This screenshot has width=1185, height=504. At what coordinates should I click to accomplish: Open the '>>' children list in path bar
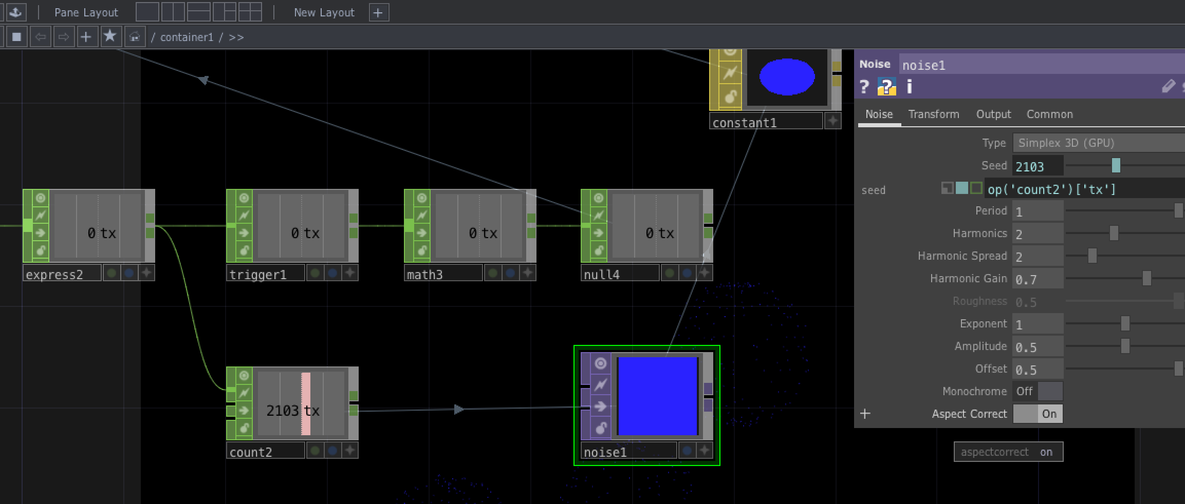(x=236, y=37)
